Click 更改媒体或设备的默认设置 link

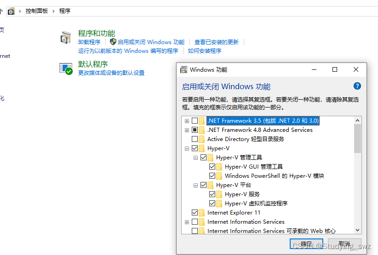click(111, 73)
